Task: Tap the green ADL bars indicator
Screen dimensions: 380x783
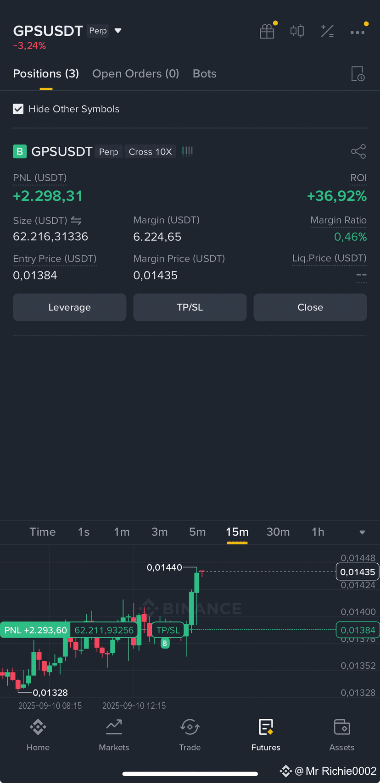Action: [x=187, y=151]
